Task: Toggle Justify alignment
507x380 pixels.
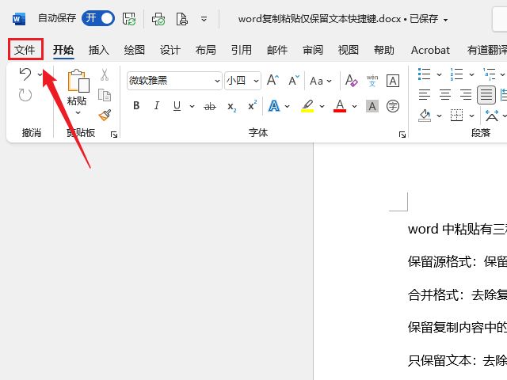Action: coord(486,95)
